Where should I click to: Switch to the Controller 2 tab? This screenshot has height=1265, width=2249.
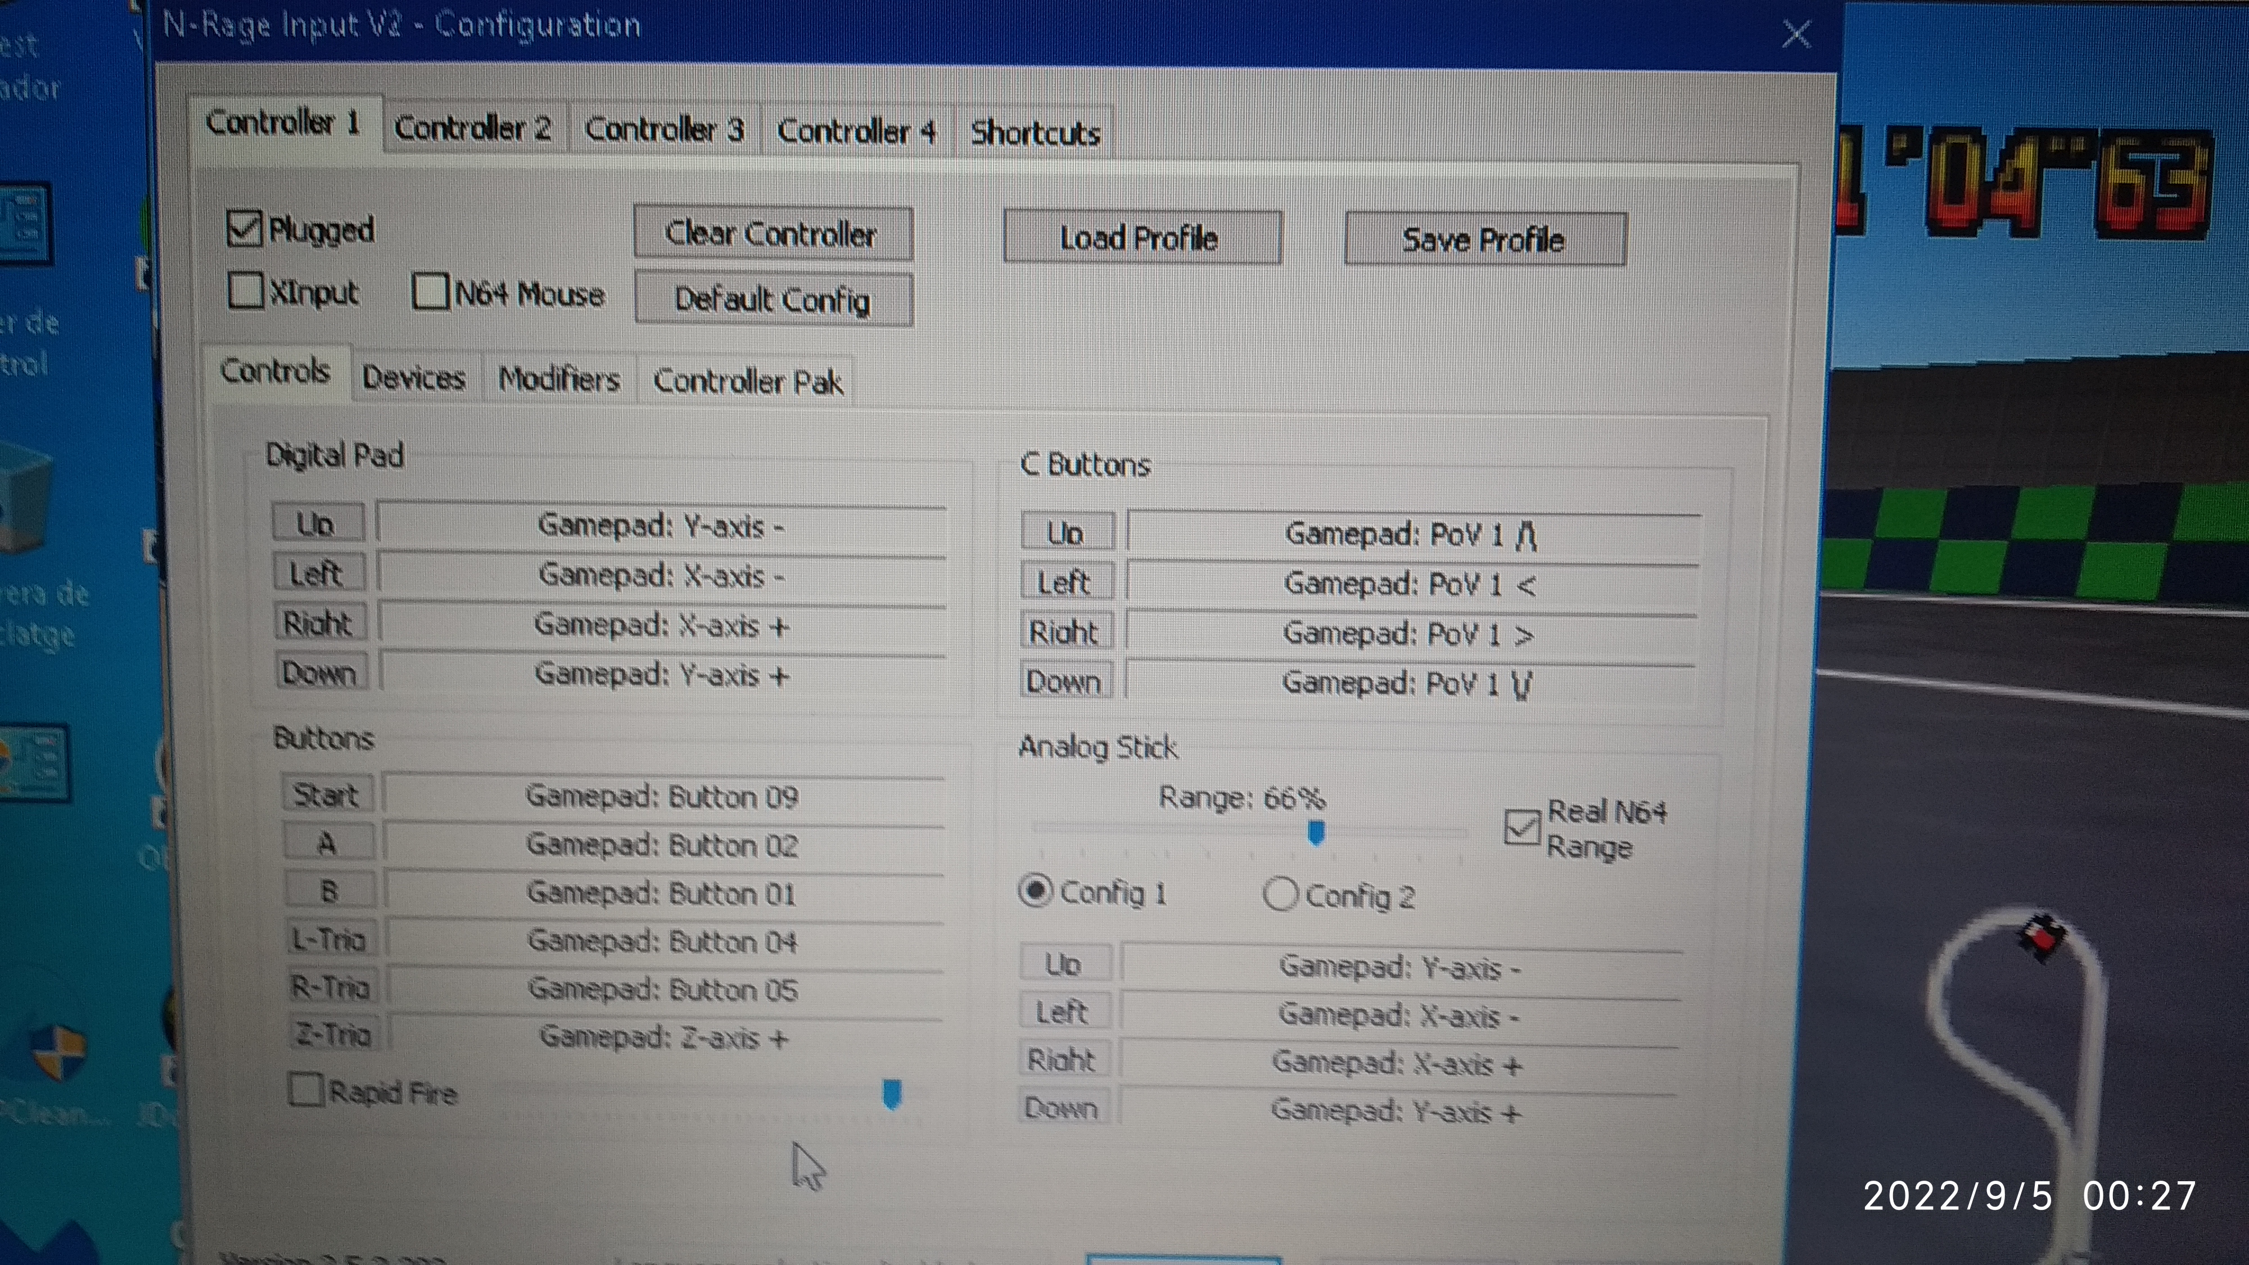click(x=472, y=129)
